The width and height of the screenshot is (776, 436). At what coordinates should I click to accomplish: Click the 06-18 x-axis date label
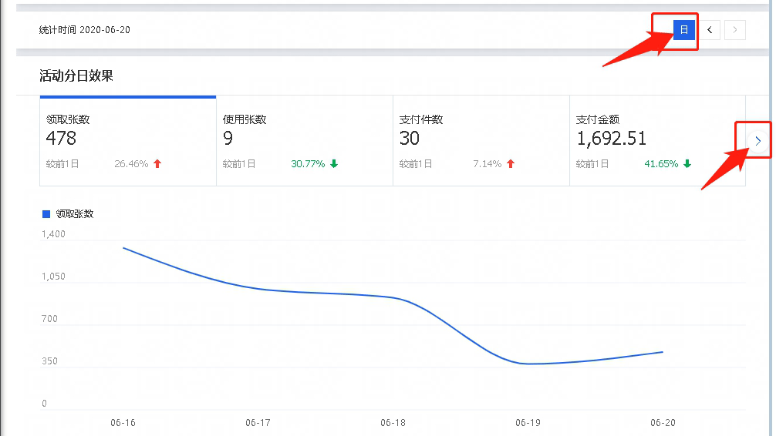click(393, 423)
